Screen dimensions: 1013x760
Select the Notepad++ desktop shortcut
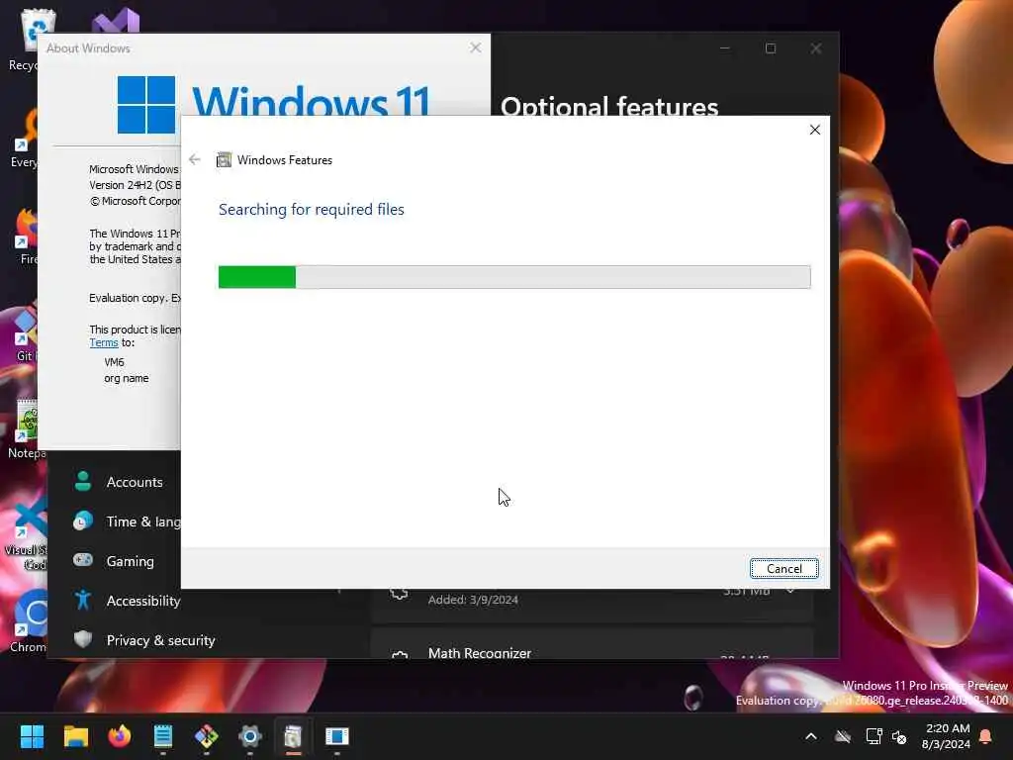(27, 427)
